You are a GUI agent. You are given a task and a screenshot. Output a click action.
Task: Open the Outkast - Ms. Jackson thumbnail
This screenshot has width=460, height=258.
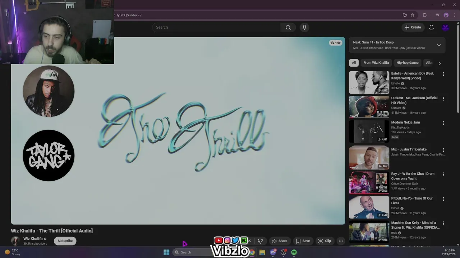[369, 107]
